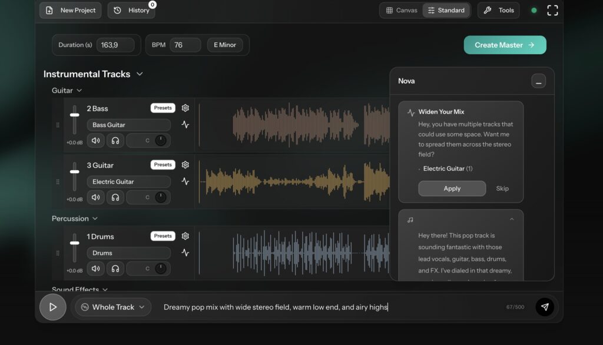Collapse the Instrumental Tracks section
This screenshot has width=603, height=345.
[x=140, y=74]
